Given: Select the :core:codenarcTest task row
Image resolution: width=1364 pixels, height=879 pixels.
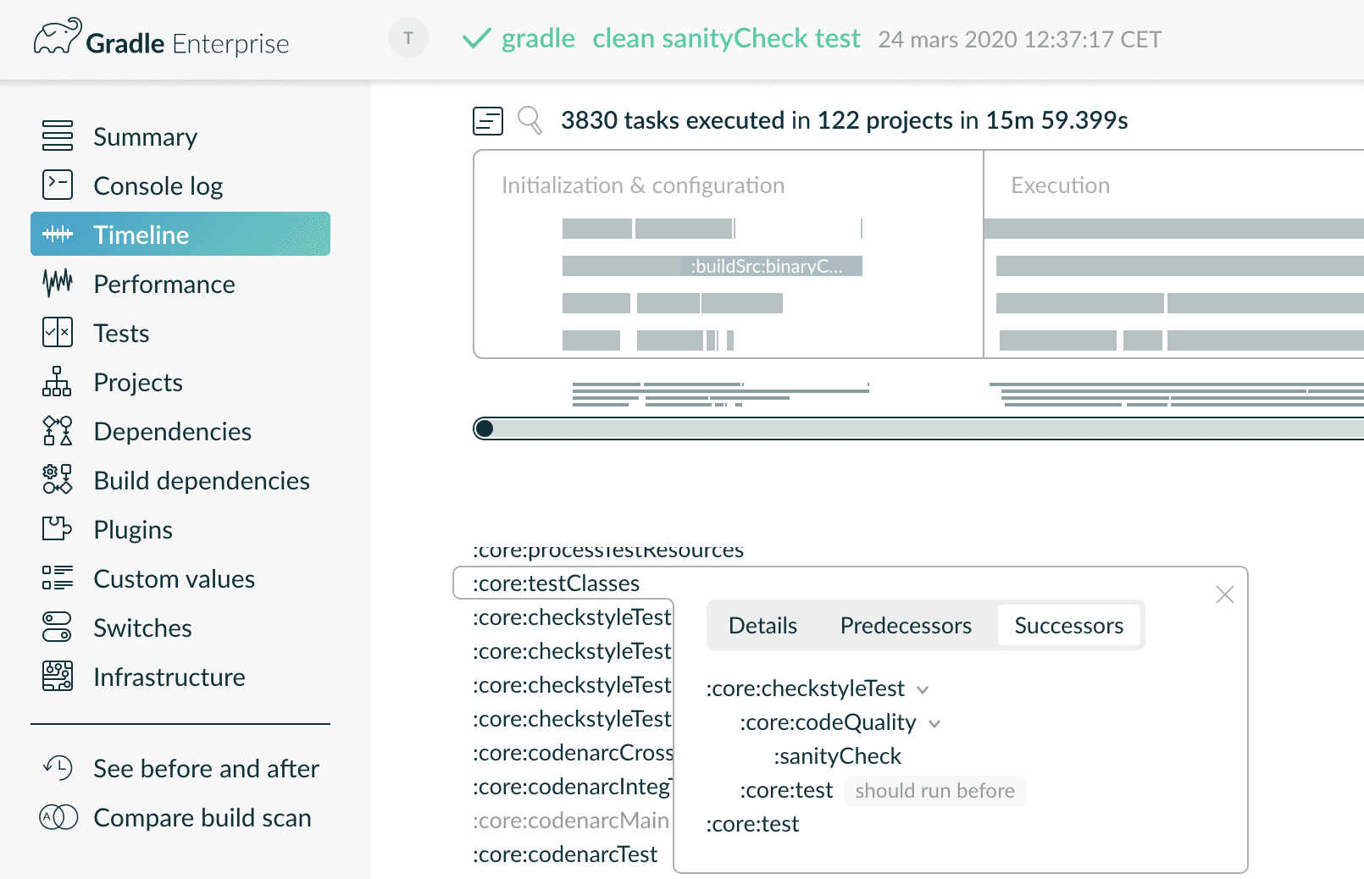Looking at the screenshot, I should 565,854.
